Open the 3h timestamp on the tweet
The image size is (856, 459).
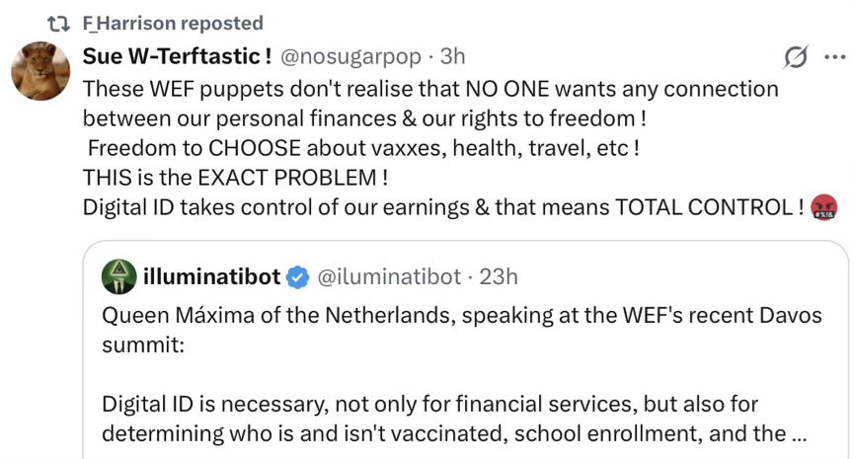click(x=453, y=57)
